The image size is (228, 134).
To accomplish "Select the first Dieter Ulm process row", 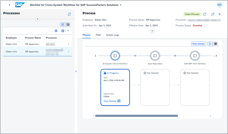I will point(37,44).
